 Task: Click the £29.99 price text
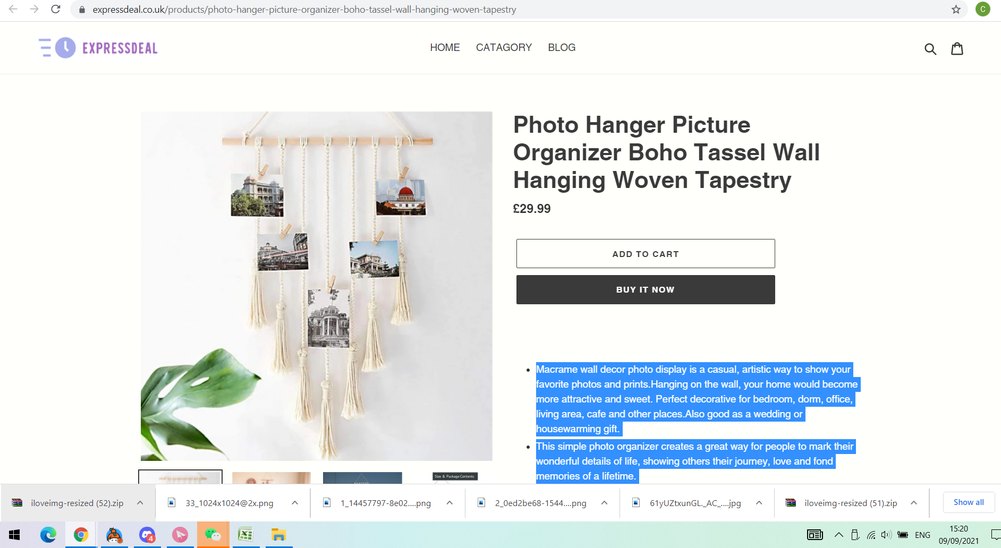tap(532, 209)
